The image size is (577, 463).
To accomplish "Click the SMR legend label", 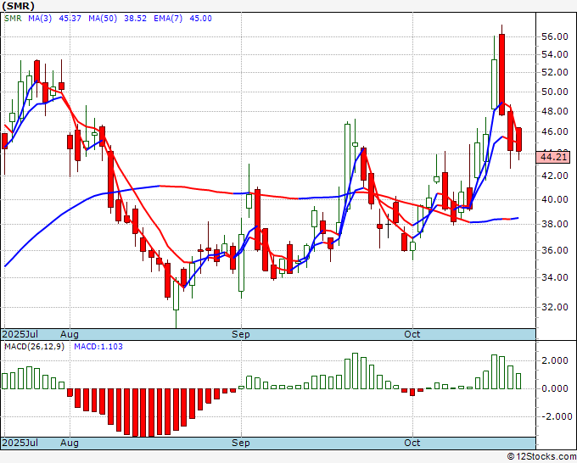I will coord(12,19).
